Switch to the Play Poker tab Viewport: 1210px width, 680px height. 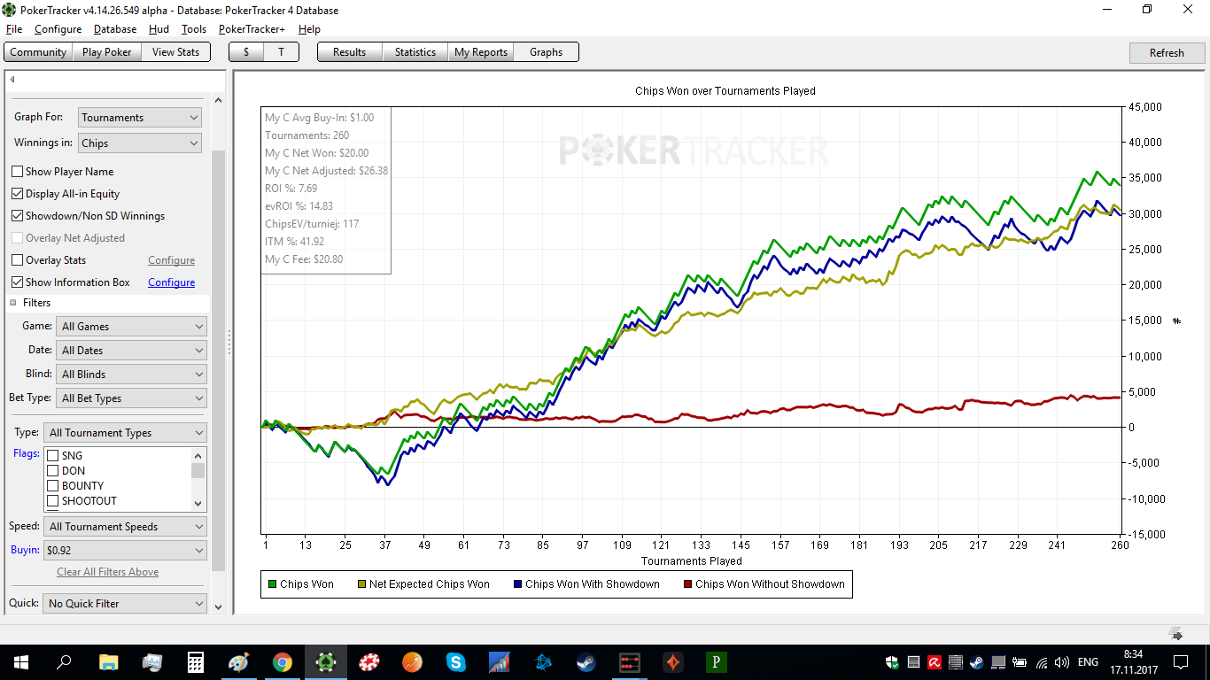click(106, 52)
